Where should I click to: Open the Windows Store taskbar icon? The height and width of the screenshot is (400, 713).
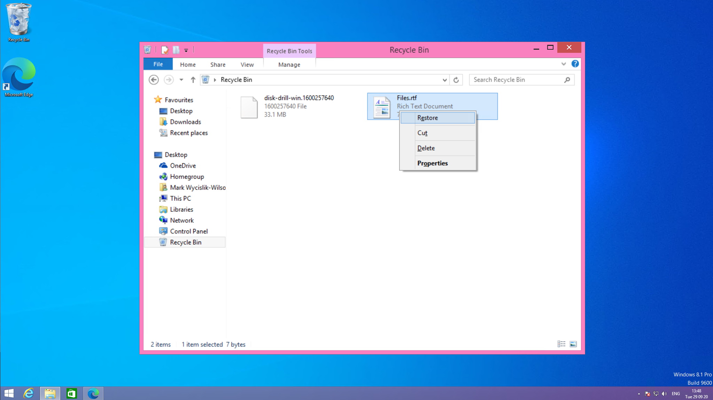tap(71, 393)
